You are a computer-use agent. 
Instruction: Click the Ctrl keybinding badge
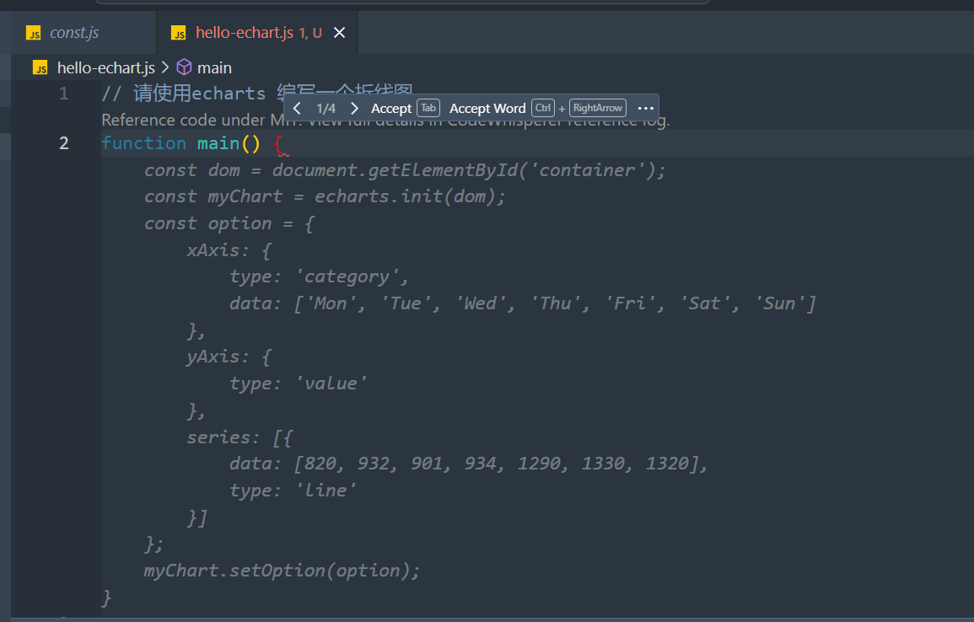pos(543,108)
